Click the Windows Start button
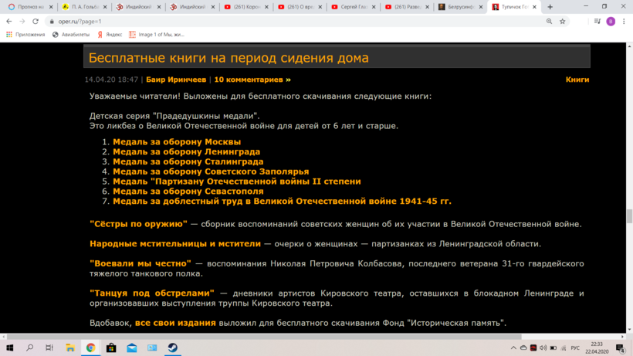 click(9, 348)
